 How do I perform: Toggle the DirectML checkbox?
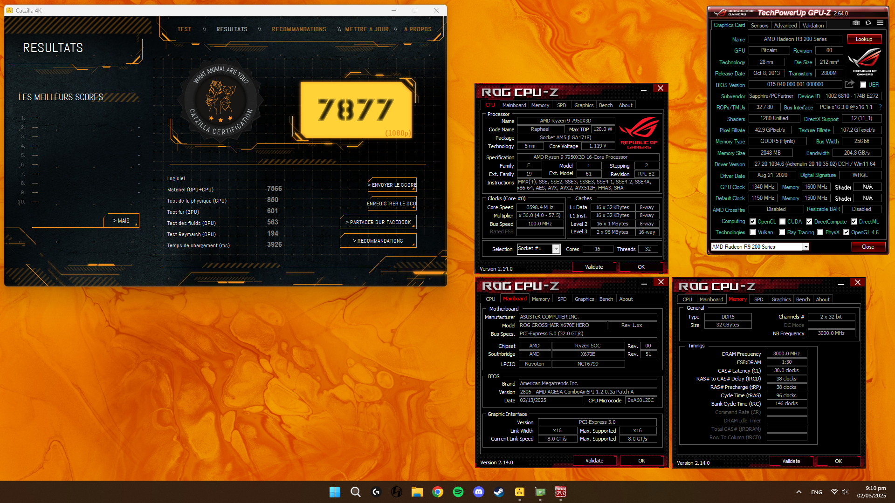(854, 222)
